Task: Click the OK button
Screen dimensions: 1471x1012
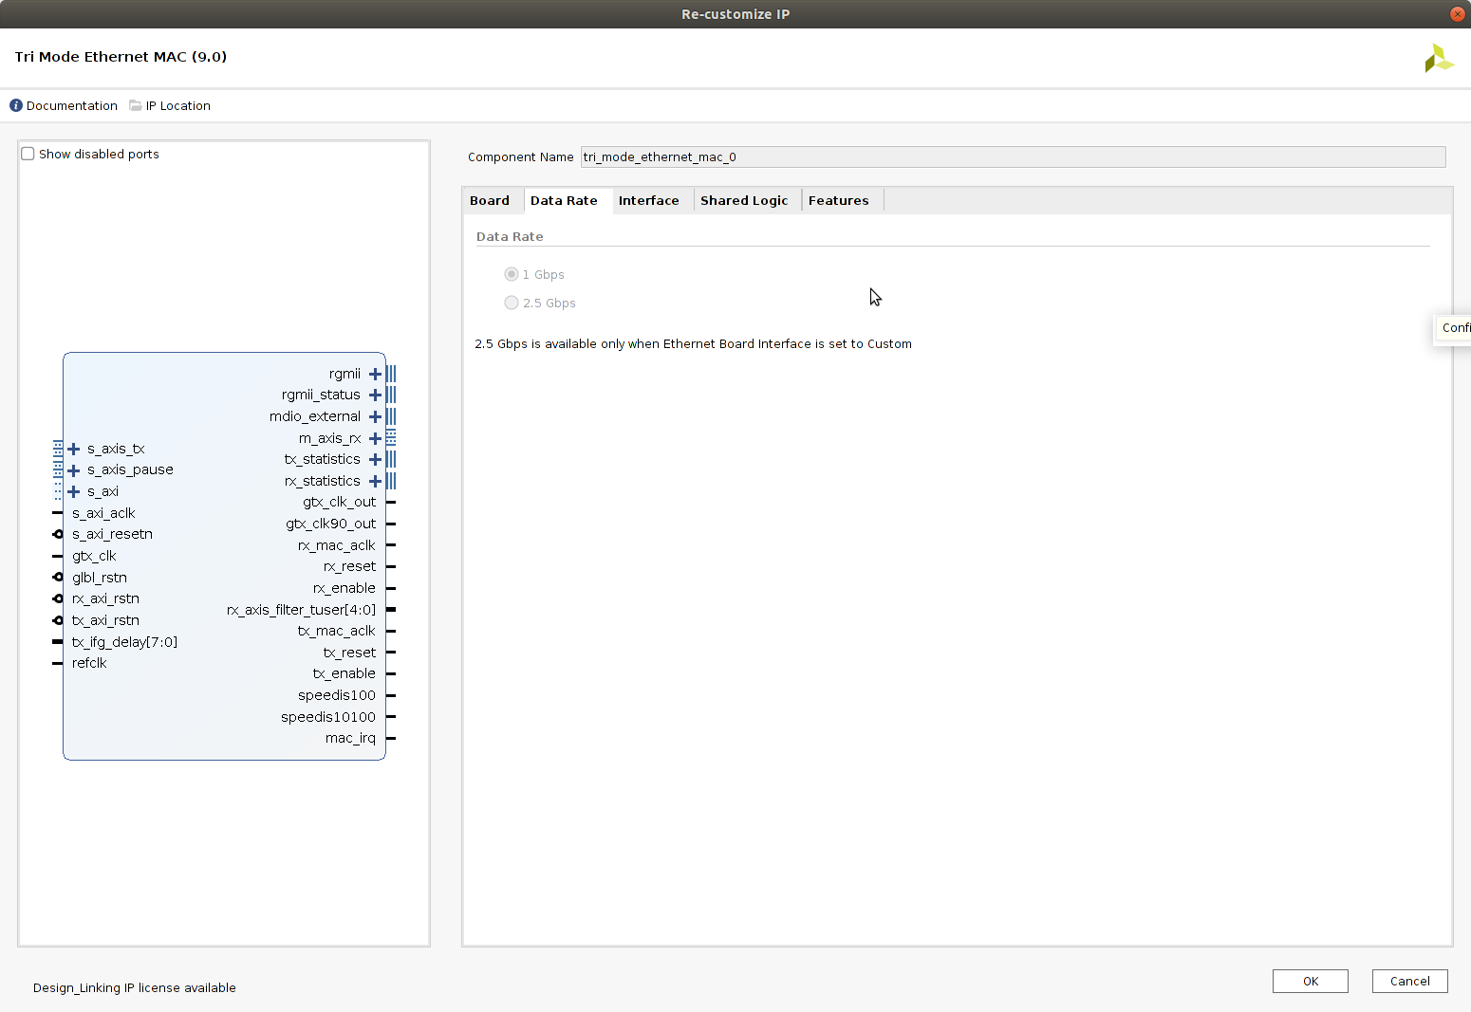Action: pyautogui.click(x=1311, y=981)
